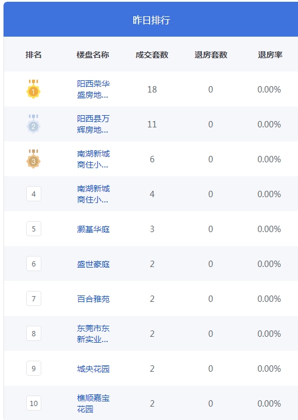Open the 百合雅苑 property link
Viewport: 298px width, 420px height.
(x=93, y=299)
